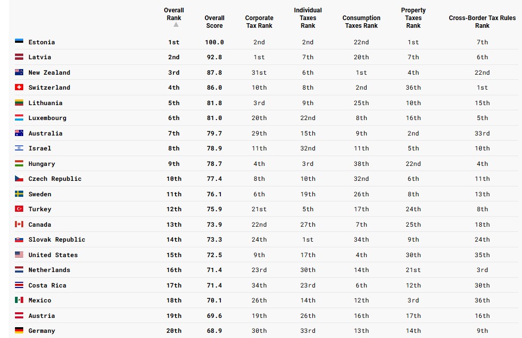The height and width of the screenshot is (338, 522).
Task: Click the Germany flag icon
Action: coord(19,330)
